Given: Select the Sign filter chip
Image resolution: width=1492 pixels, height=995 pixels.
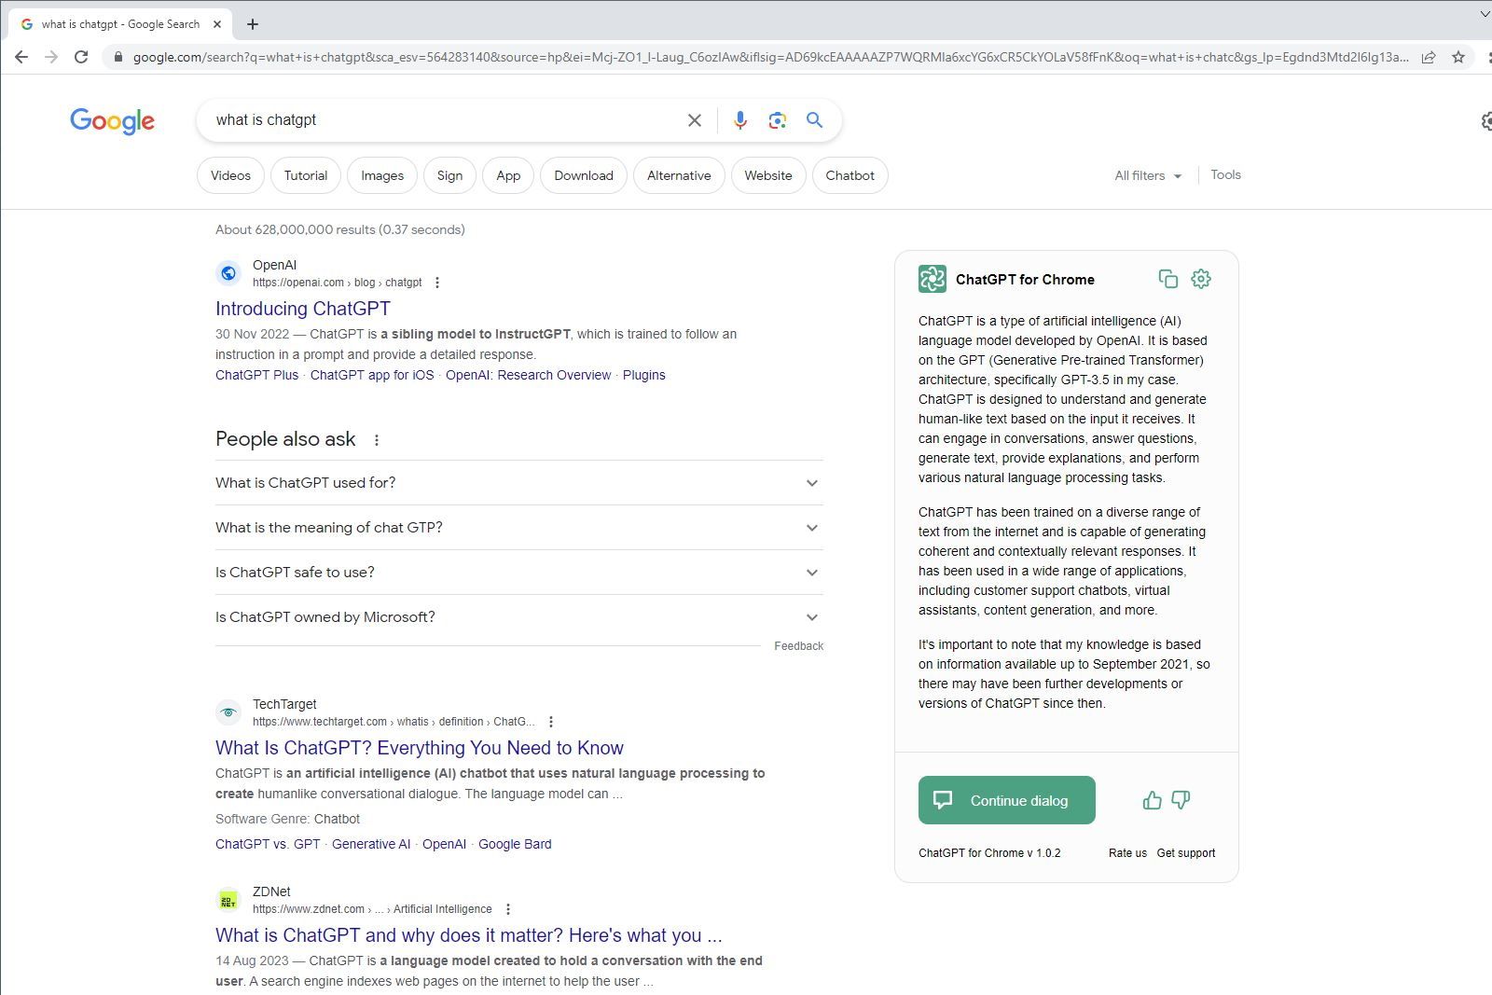Looking at the screenshot, I should point(449,175).
